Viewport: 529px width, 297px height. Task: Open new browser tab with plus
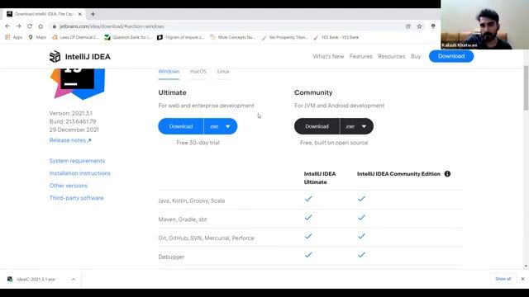click(93, 14)
